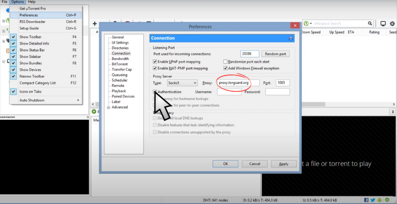Select BitTorrent in the preferences tree
This screenshot has height=204, width=397.
click(120, 64)
